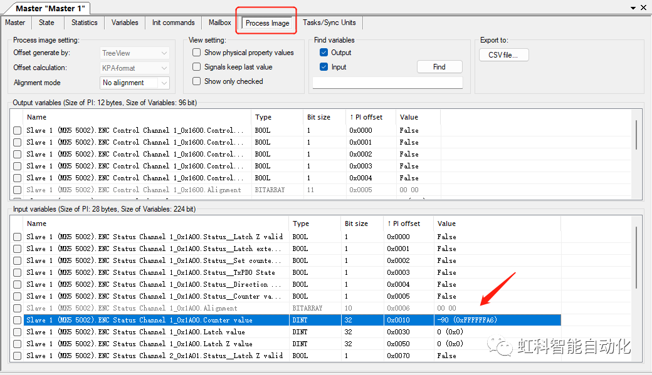Check output variable at offset 0x0003
Viewport: 652px width, 375px height.
[17, 166]
